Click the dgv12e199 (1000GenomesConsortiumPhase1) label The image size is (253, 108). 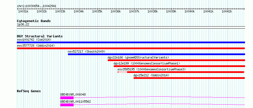[147, 63]
